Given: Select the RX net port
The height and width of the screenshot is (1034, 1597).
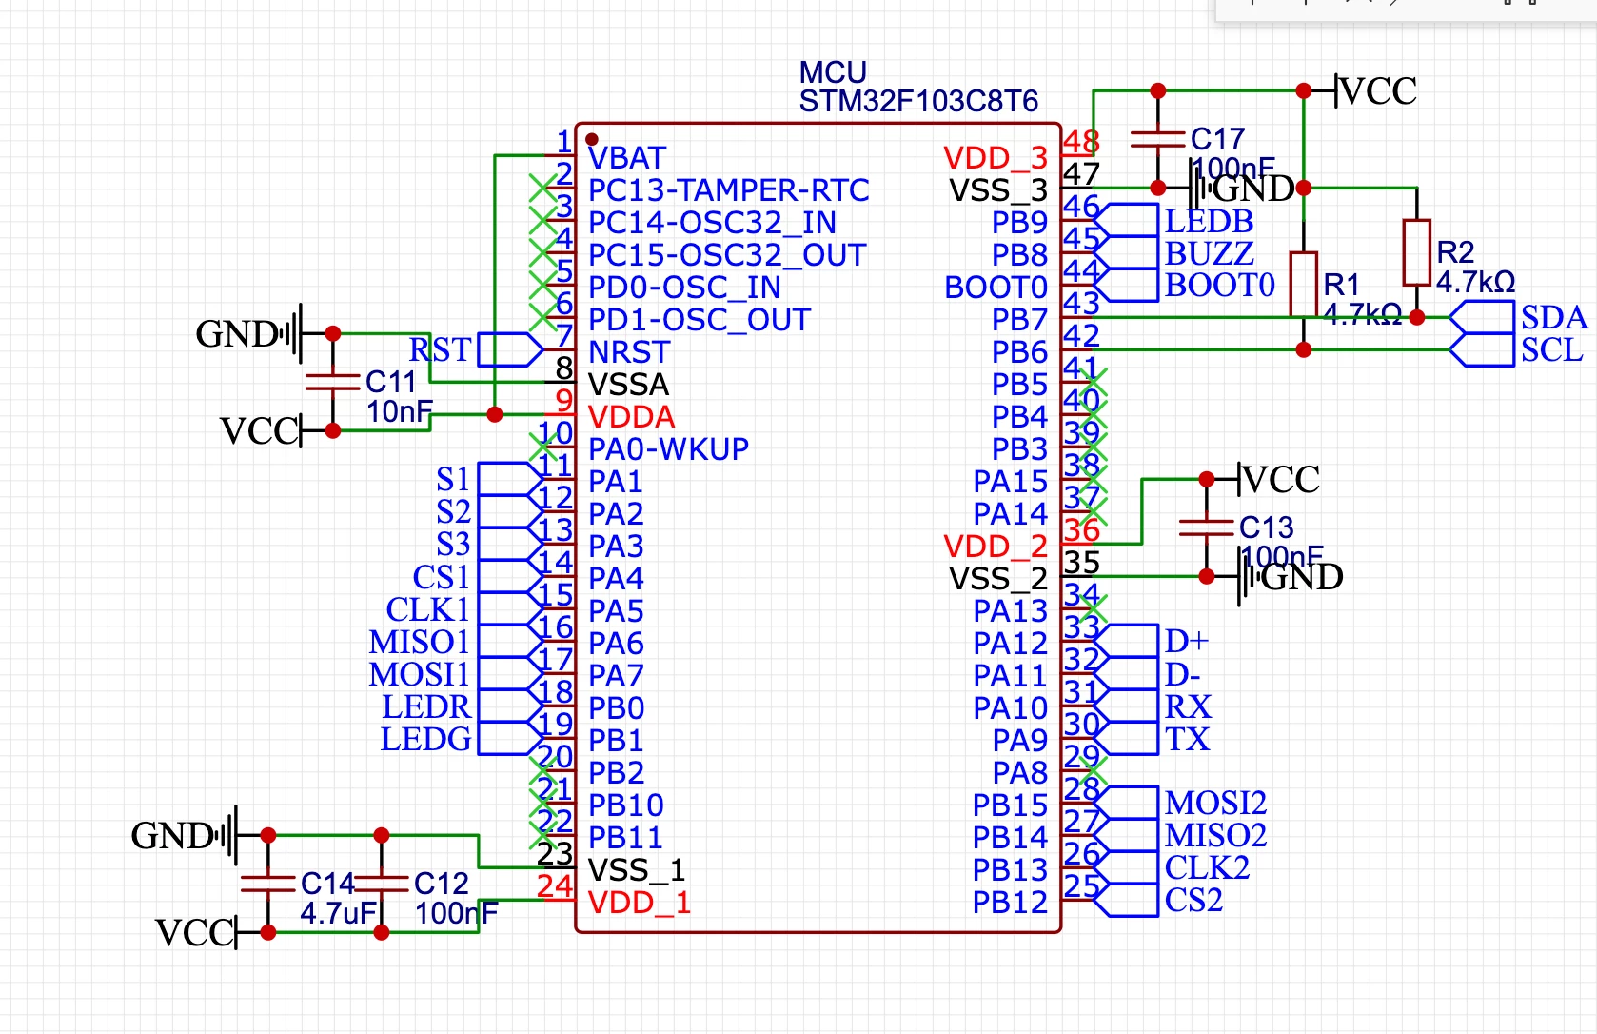Looking at the screenshot, I should pos(1153,706).
